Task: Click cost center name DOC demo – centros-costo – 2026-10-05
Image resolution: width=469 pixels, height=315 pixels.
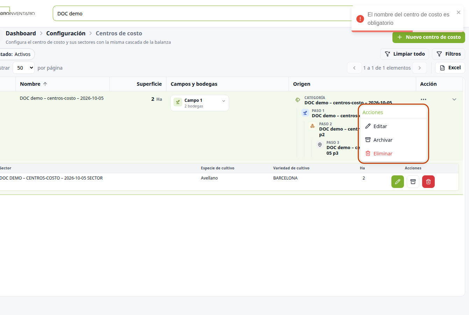Action: point(62,98)
